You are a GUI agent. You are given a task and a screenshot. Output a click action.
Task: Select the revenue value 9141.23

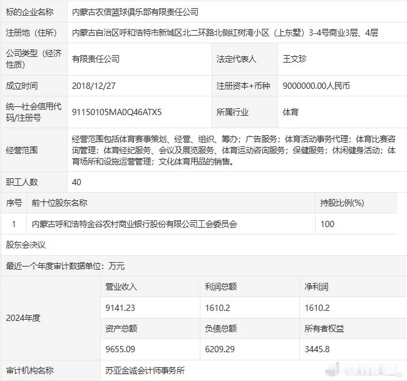click(120, 308)
